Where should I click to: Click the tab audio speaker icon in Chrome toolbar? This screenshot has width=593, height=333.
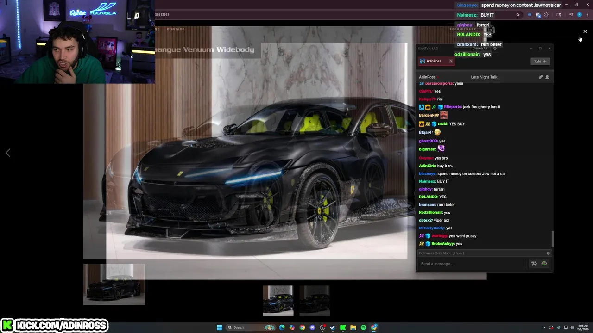click(x=530, y=15)
